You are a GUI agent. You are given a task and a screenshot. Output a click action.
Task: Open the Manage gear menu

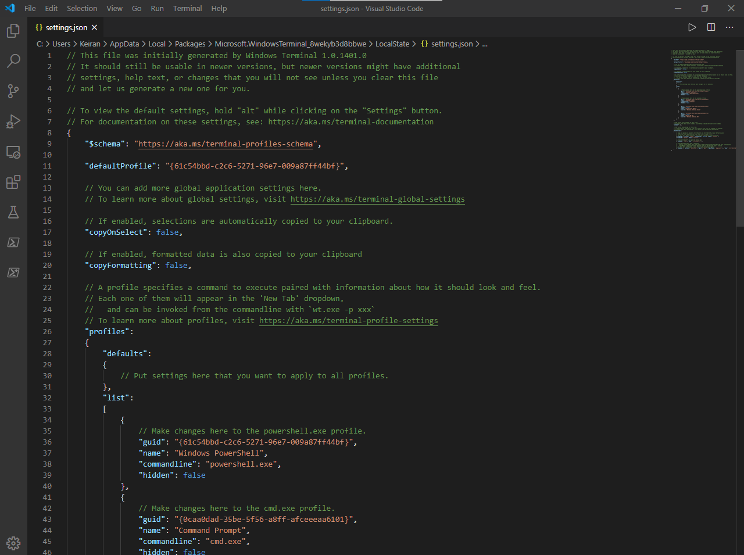[13, 543]
